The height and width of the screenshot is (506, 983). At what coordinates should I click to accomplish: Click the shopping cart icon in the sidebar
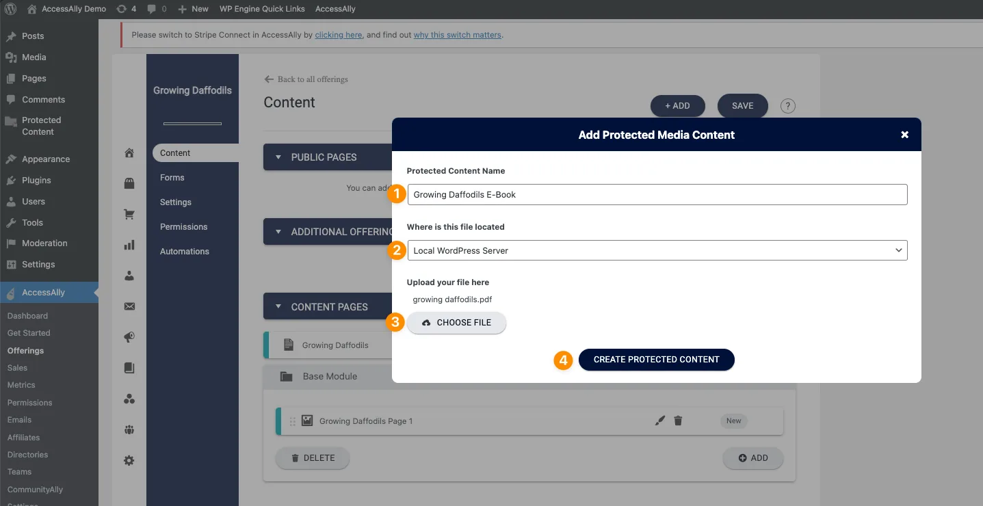tap(129, 215)
